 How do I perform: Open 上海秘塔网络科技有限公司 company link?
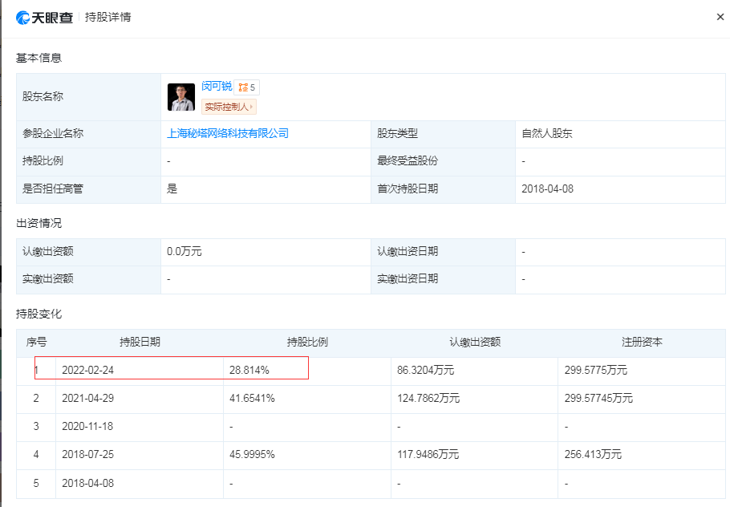[x=227, y=134]
